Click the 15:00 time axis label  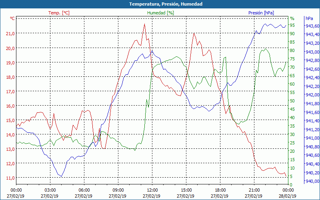click(186, 190)
